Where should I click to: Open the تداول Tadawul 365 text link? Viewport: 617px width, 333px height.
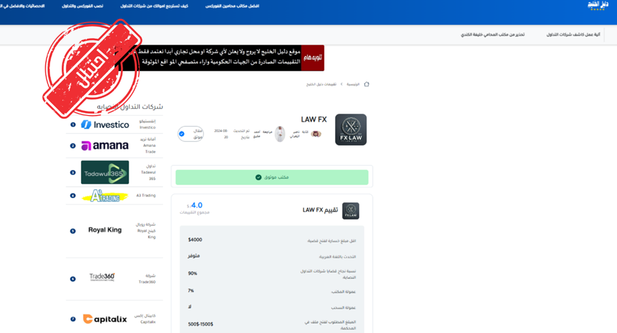148,172
